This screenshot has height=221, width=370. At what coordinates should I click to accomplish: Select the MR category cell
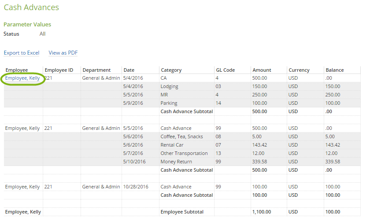pos(164,95)
